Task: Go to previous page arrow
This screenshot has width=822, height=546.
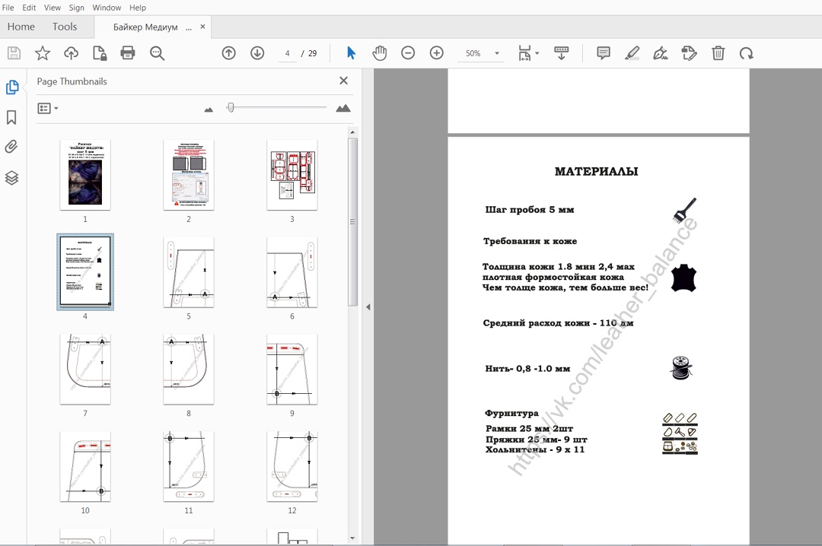Action: [x=228, y=53]
